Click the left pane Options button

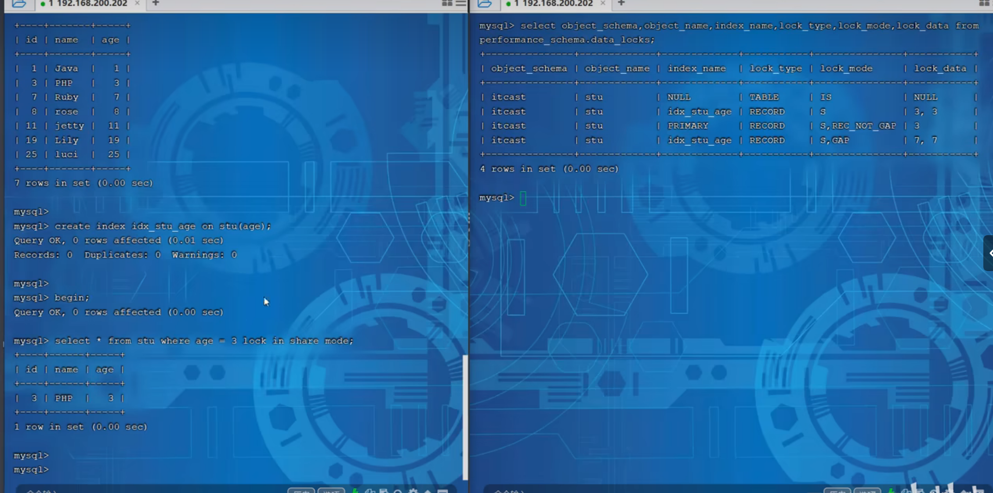point(331,491)
